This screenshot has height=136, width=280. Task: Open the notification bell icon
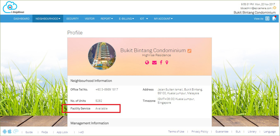(274, 18)
